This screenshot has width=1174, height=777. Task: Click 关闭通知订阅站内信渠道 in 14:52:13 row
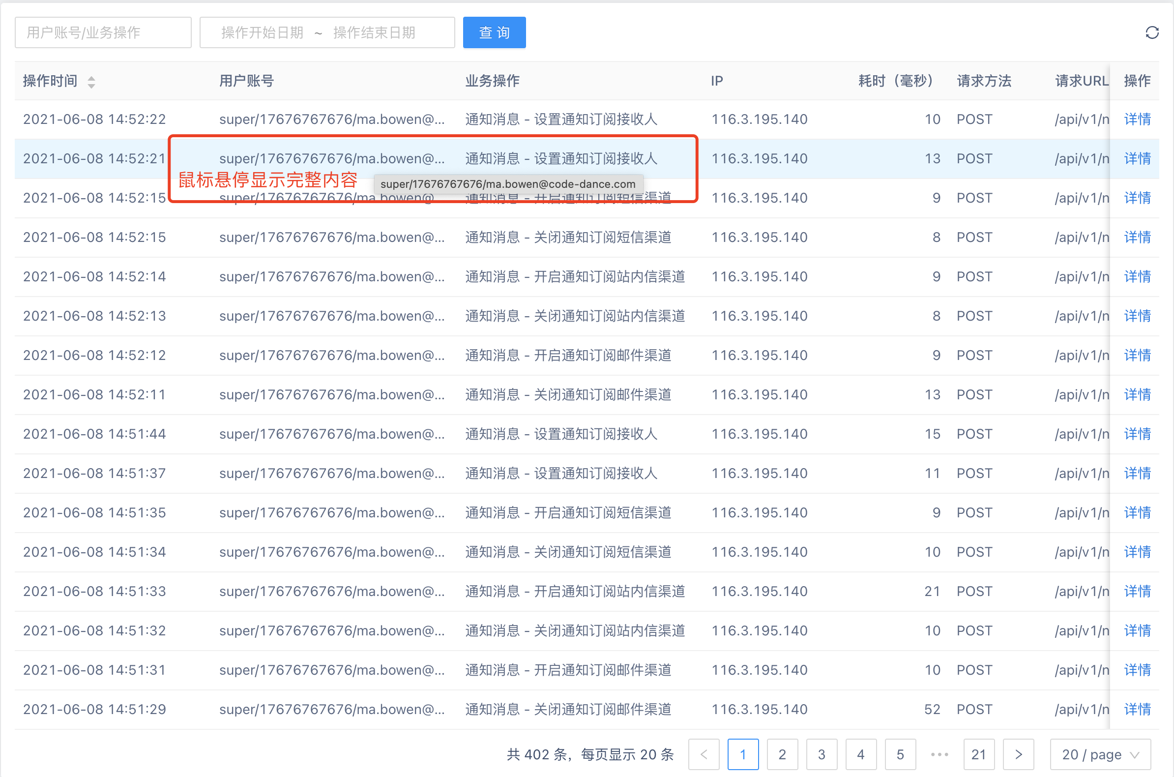click(609, 316)
